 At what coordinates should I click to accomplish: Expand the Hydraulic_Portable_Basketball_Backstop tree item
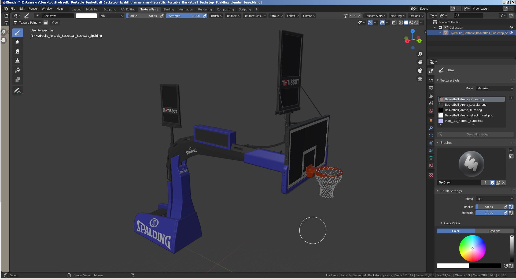pos(440,33)
